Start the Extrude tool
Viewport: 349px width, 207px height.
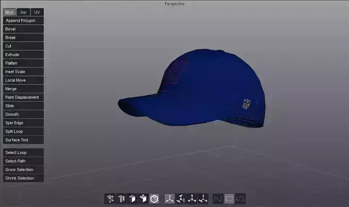[x=23, y=55]
